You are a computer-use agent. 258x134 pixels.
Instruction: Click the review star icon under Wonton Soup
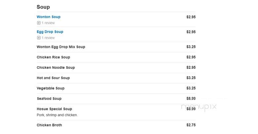(39, 23)
